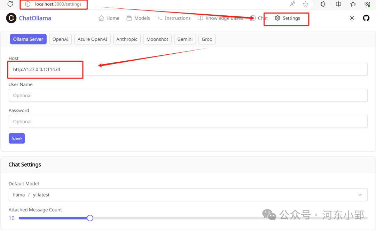Click the ChatOllama brand name link

(x=35, y=18)
